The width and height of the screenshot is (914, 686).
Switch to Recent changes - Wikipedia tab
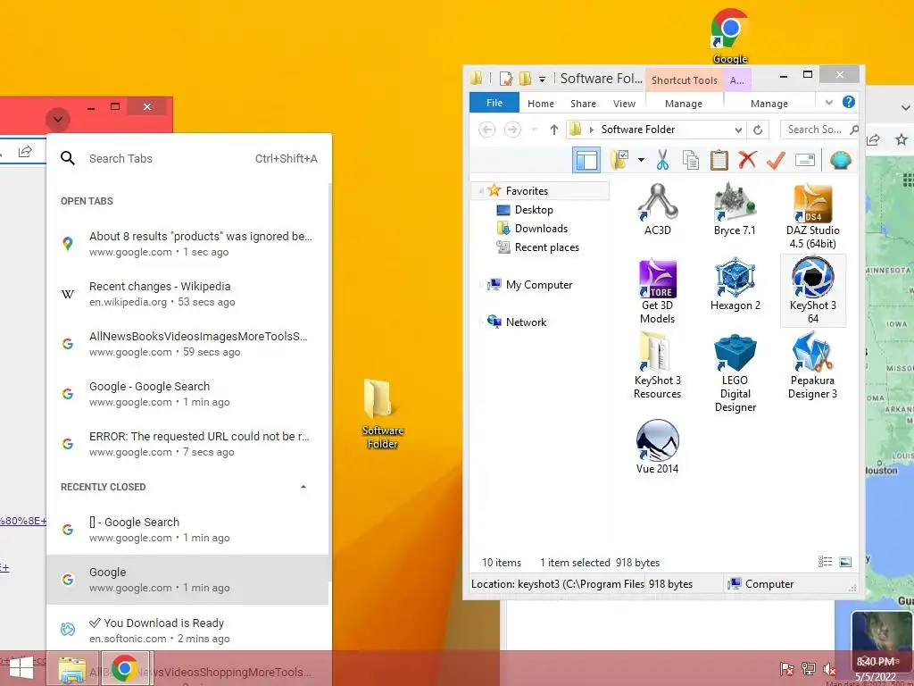click(x=187, y=294)
